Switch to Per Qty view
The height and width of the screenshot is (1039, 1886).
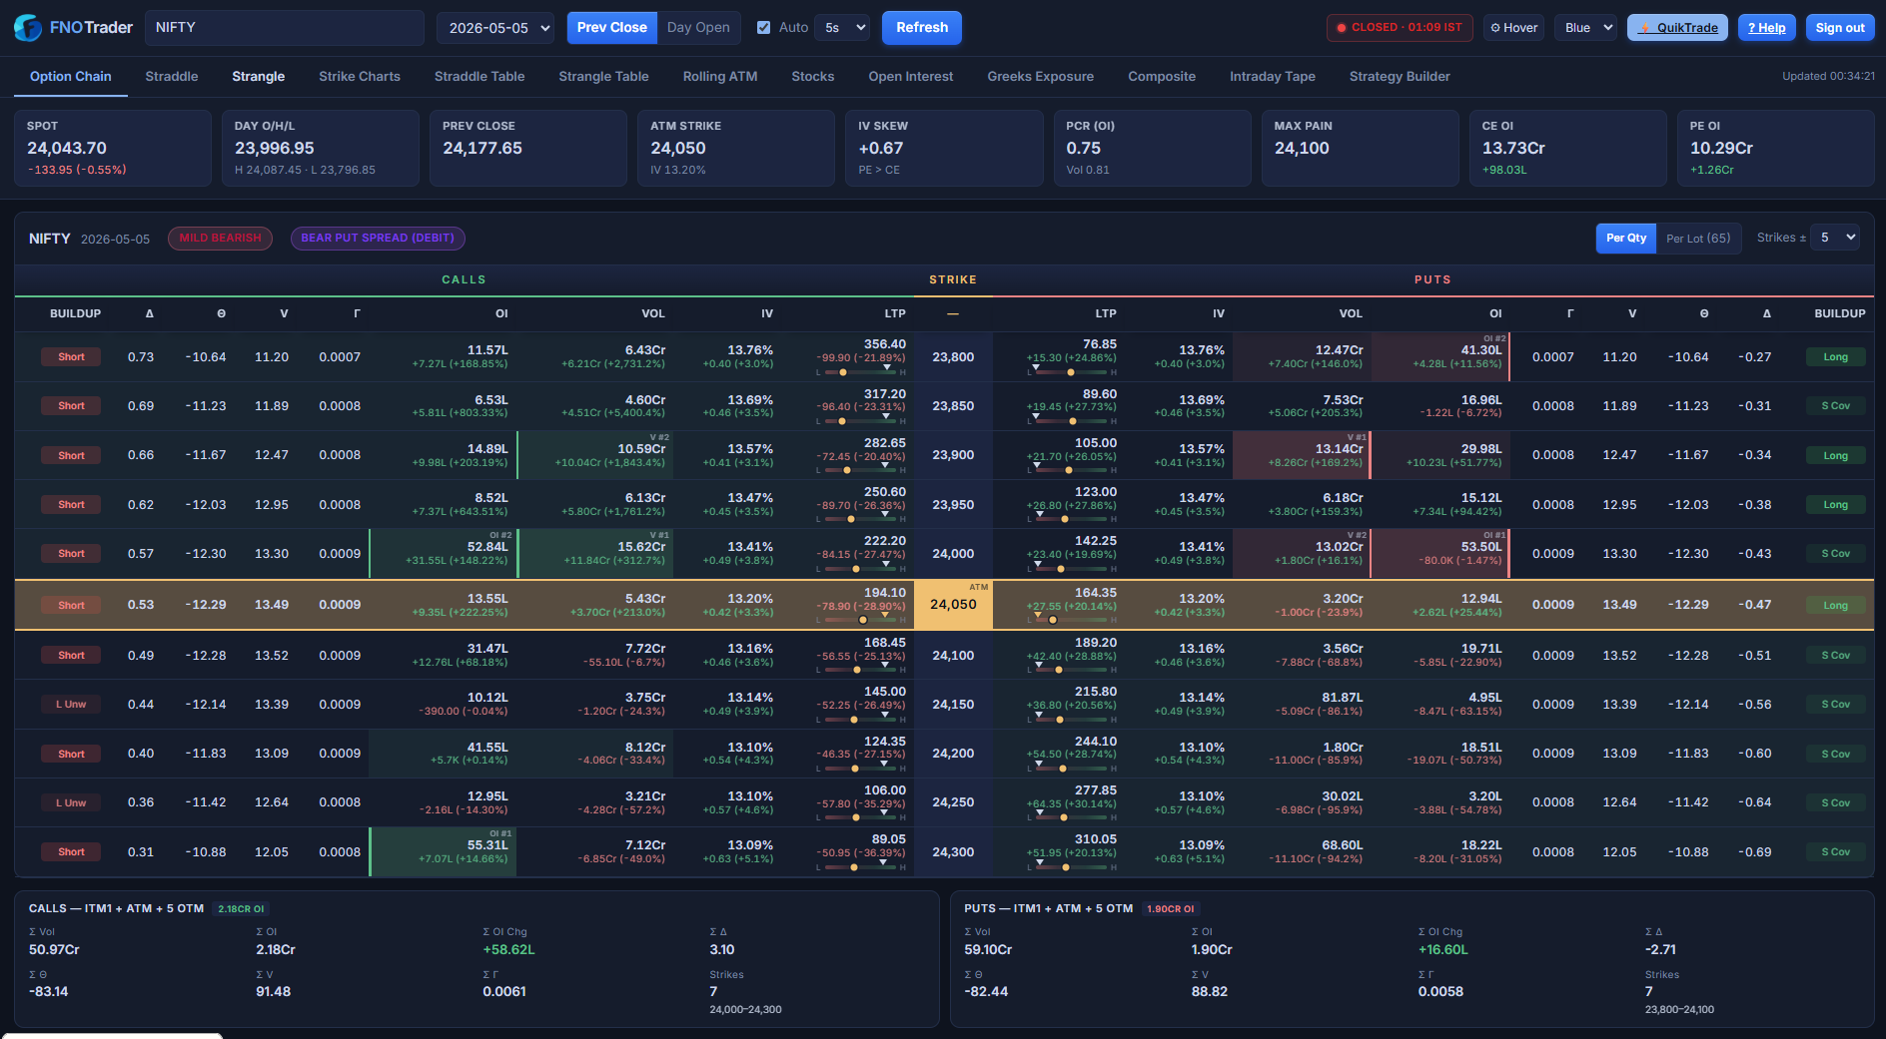(1626, 239)
